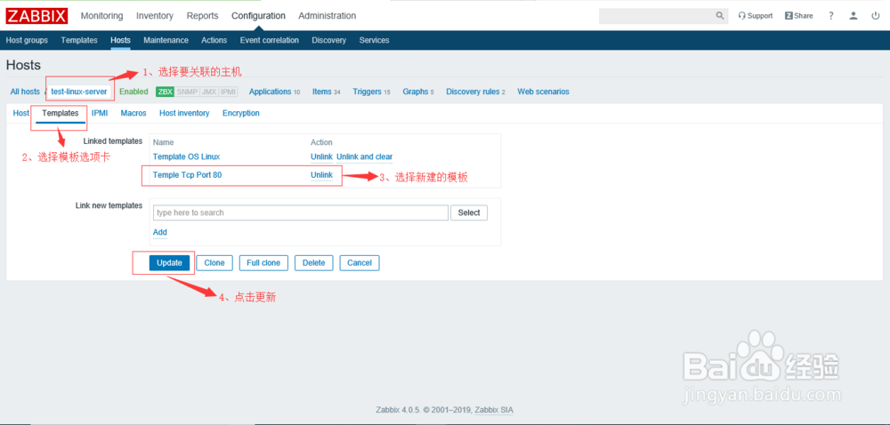The width and height of the screenshot is (890, 425).
Task: Open the Share link
Action: pyautogui.click(x=798, y=16)
